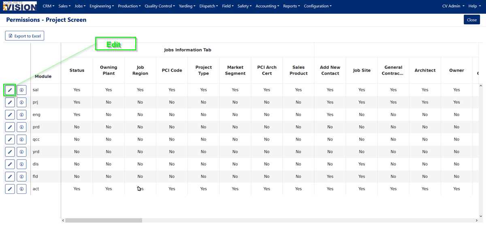Expand the Production menu
Screen dimensions: 486x225
129,6
